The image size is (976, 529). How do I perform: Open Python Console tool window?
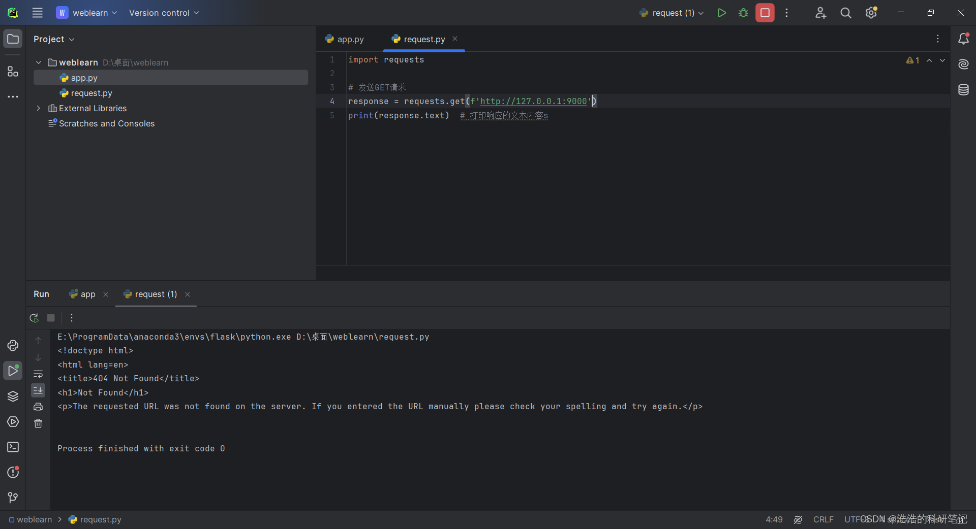pos(13,346)
